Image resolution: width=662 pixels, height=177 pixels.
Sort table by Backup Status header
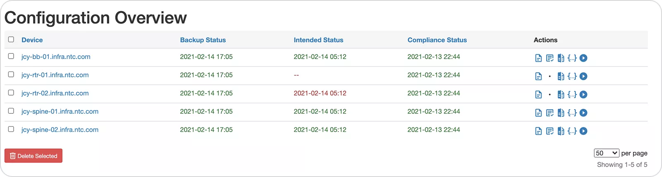pyautogui.click(x=203, y=40)
